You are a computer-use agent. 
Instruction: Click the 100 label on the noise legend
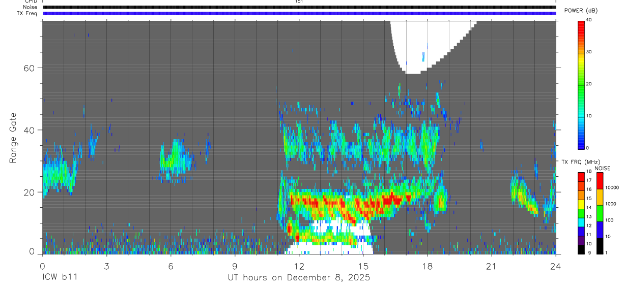pyautogui.click(x=609, y=220)
